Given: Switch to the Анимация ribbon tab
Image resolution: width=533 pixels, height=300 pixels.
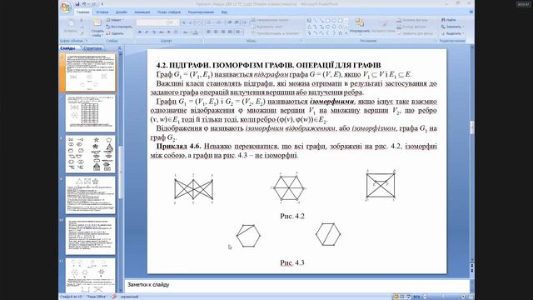Looking at the screenshot, I should pyautogui.click(x=142, y=12).
